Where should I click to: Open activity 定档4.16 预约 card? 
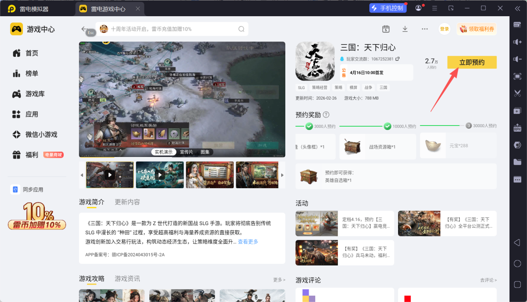(345, 223)
